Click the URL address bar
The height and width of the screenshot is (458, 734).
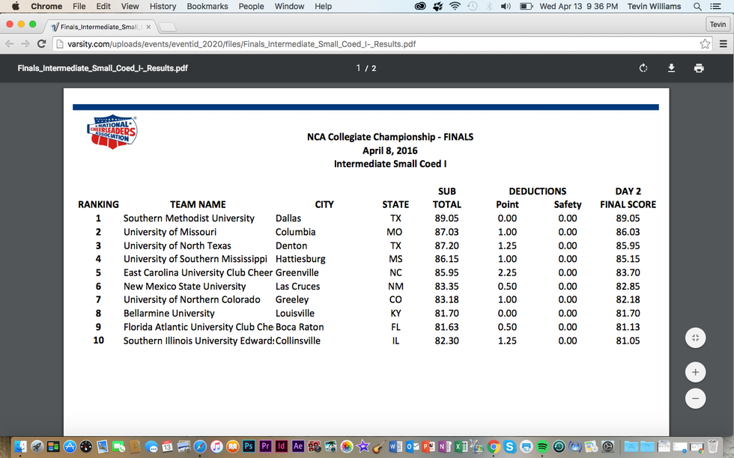pos(374,44)
